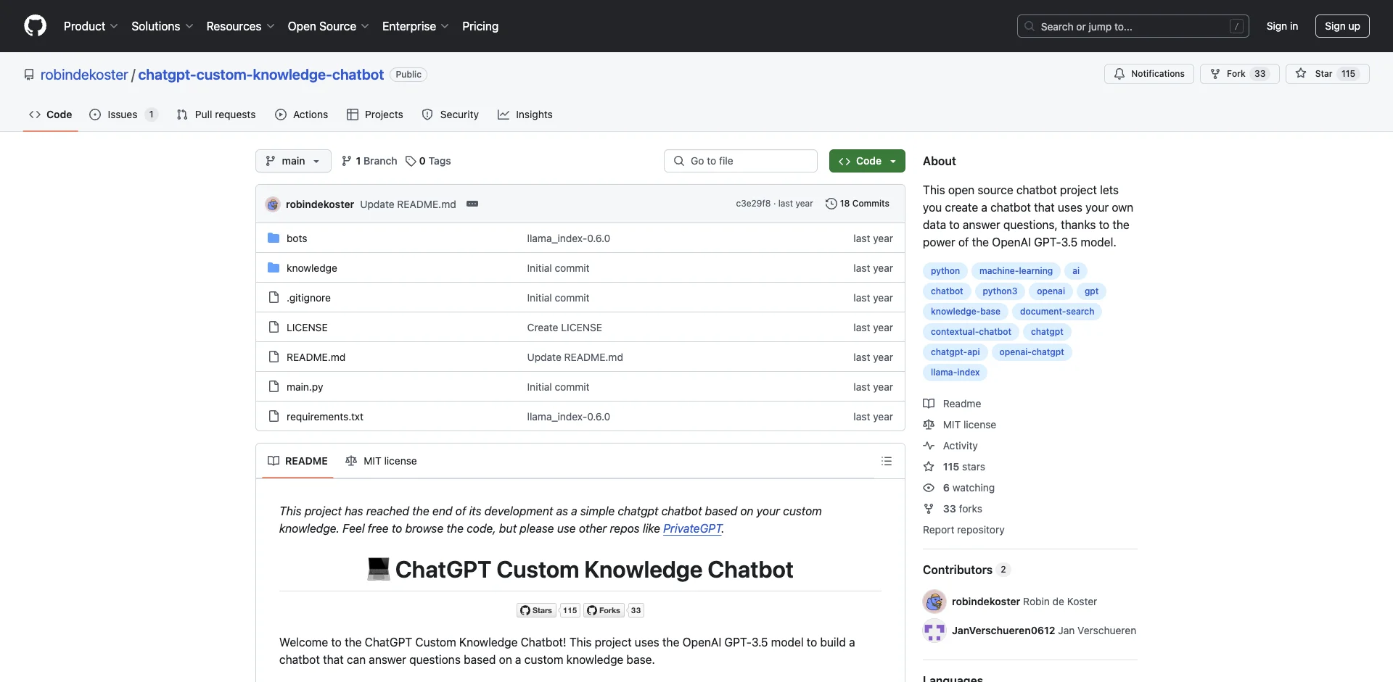Open the Pull requests tab
This screenshot has width=1393, height=682.
[x=216, y=115]
